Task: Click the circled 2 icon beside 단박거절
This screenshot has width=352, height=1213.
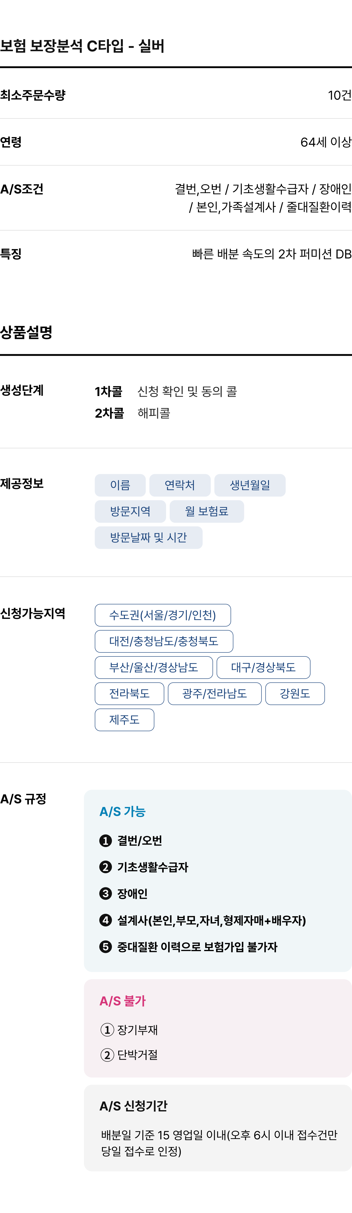Action: coord(107,1055)
